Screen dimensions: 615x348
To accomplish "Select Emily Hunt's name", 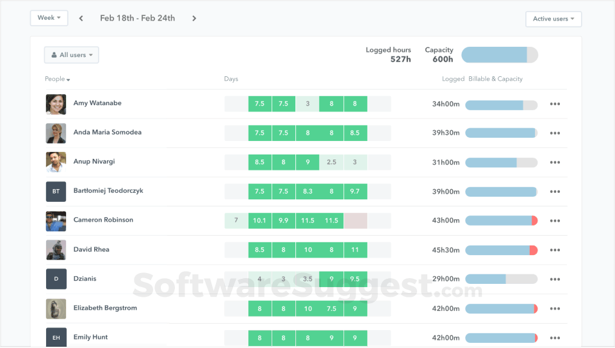I will point(90,337).
